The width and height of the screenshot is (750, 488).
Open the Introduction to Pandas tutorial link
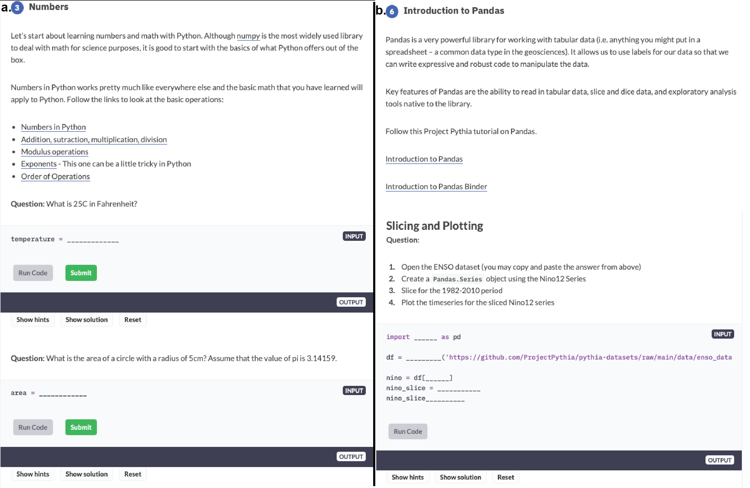pos(424,159)
